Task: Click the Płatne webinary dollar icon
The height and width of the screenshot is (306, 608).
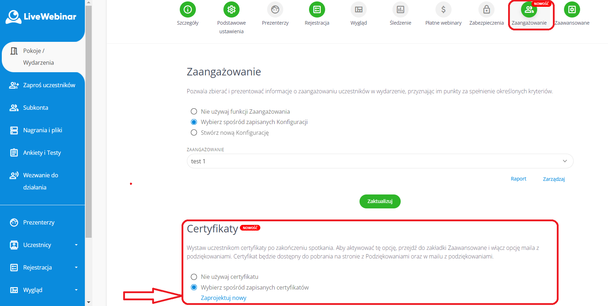Action: (443, 10)
